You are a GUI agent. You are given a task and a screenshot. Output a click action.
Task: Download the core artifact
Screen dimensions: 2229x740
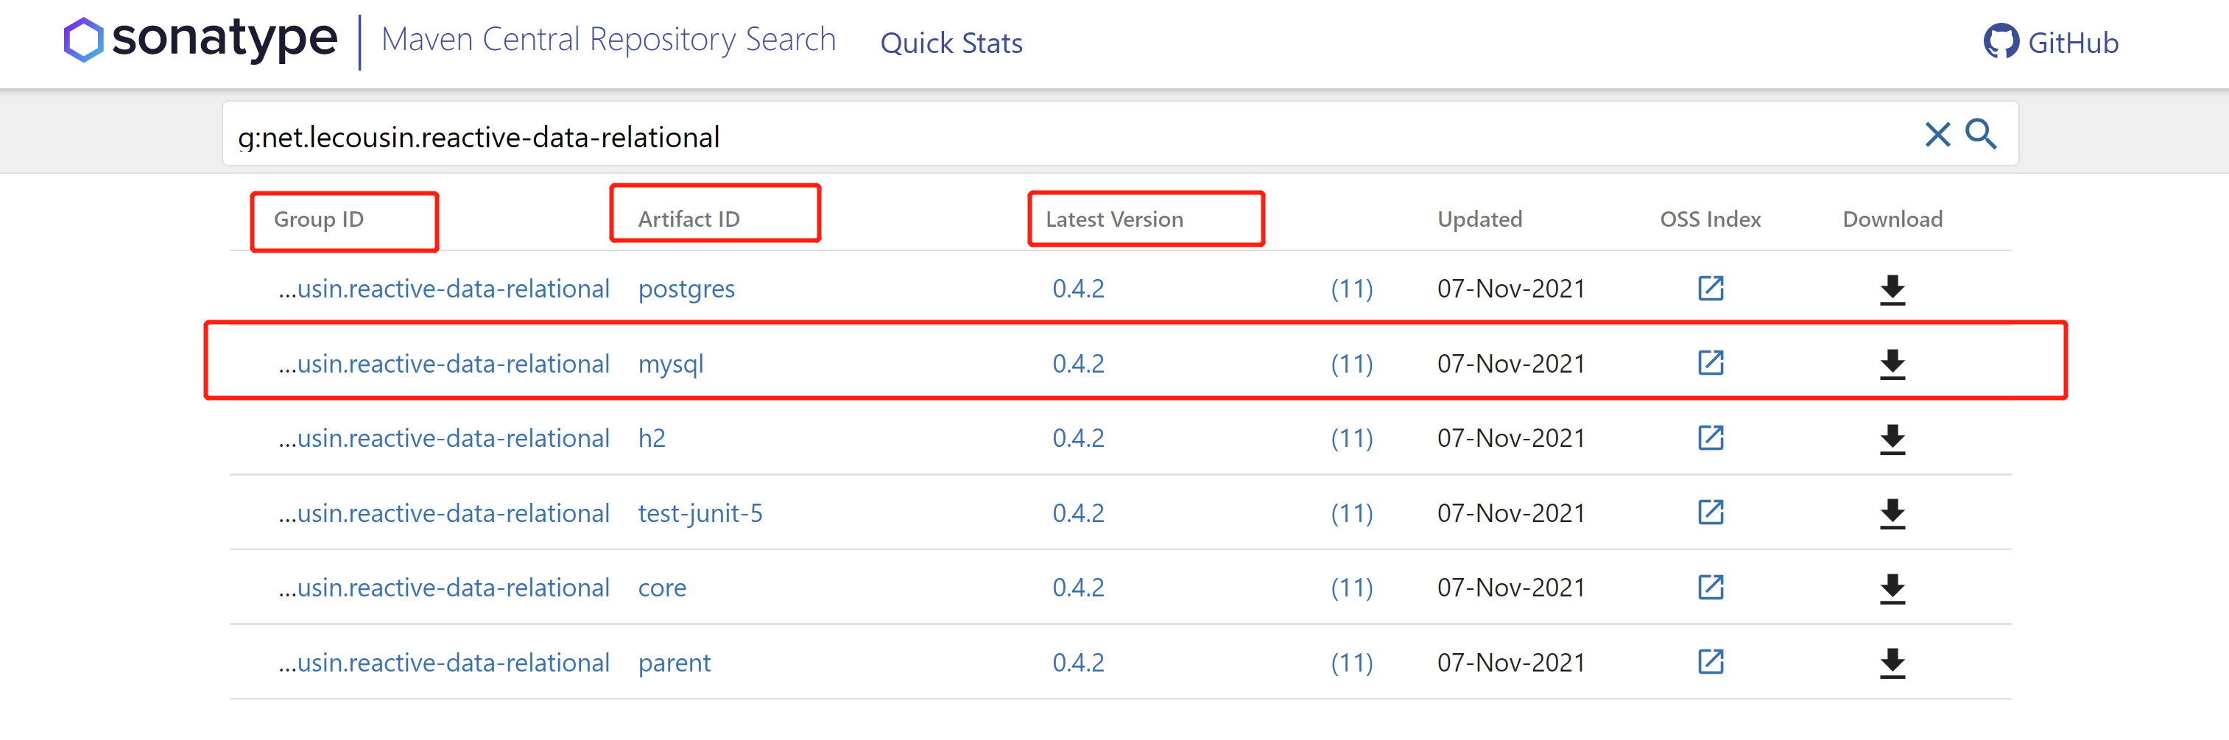[1892, 588]
